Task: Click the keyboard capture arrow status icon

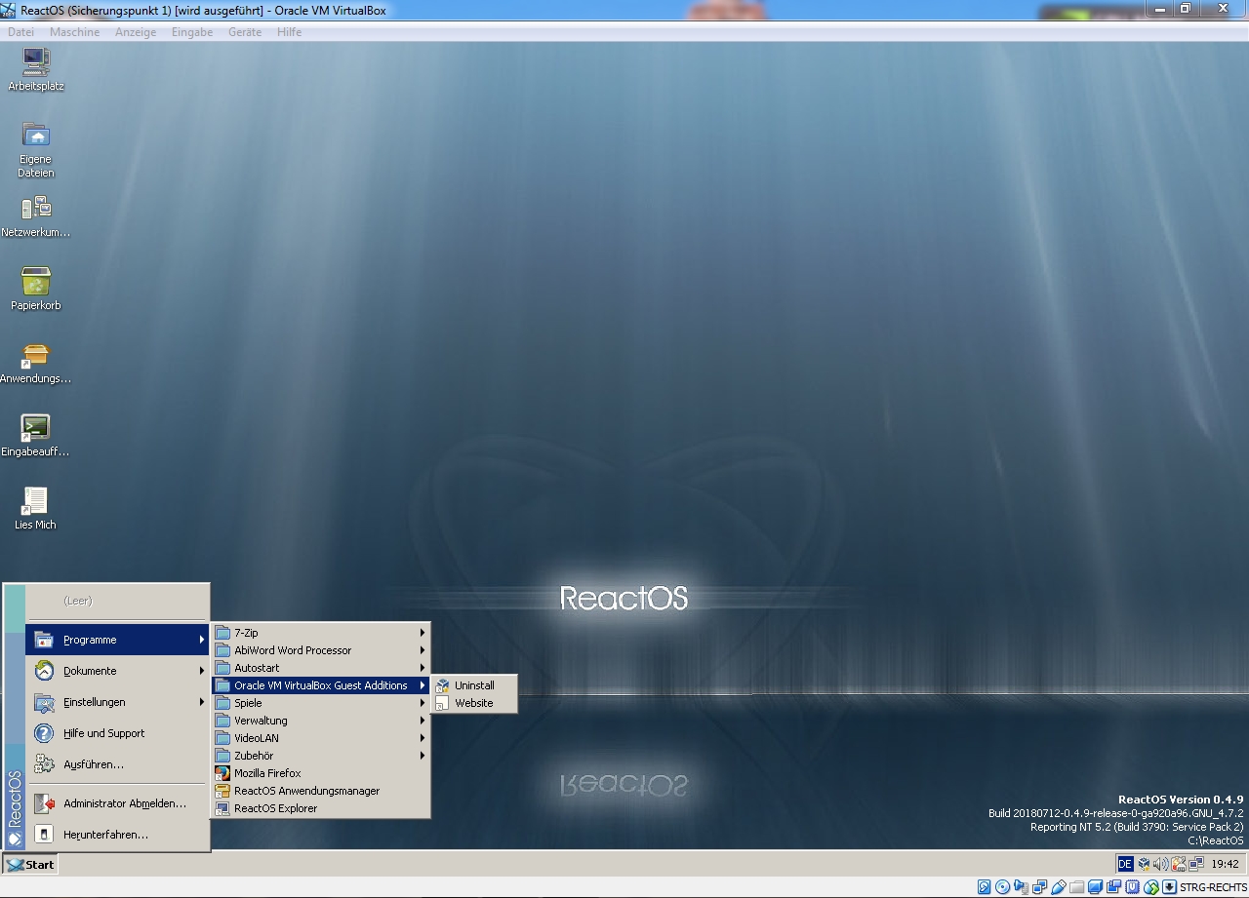Action: pos(1170,887)
